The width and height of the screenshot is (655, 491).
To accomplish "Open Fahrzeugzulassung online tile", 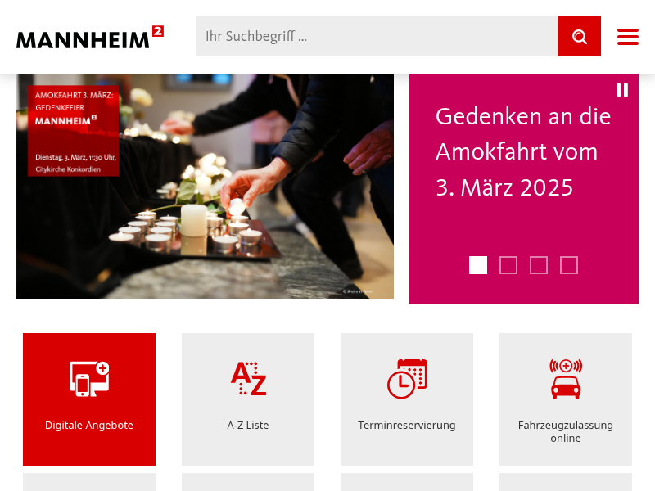I will pos(566,399).
